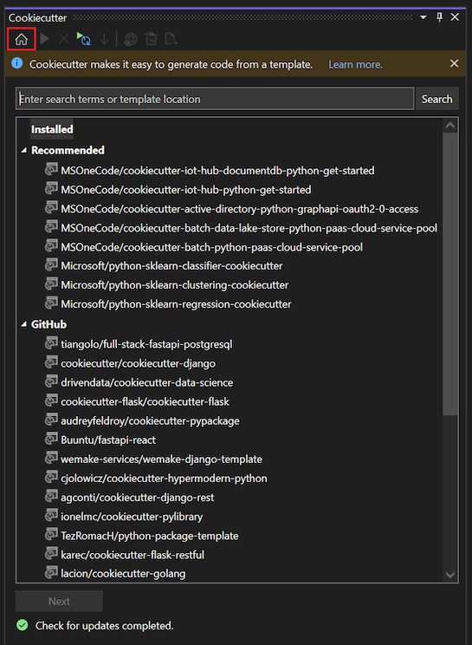Click the globe icon in the toolbar

pos(131,39)
